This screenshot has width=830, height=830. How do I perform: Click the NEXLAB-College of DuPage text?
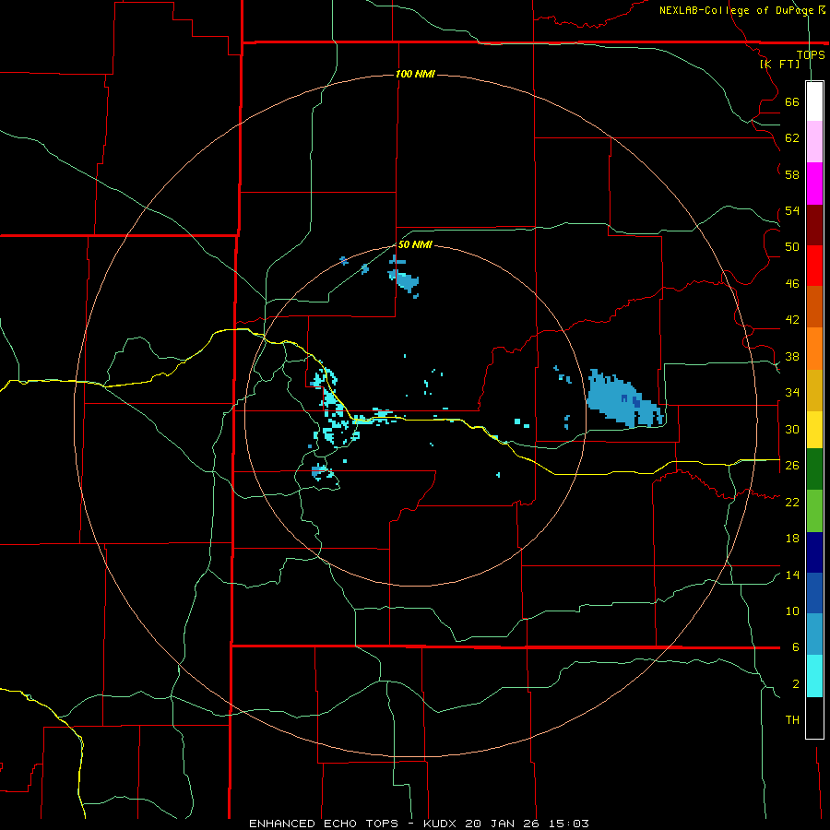click(x=736, y=10)
